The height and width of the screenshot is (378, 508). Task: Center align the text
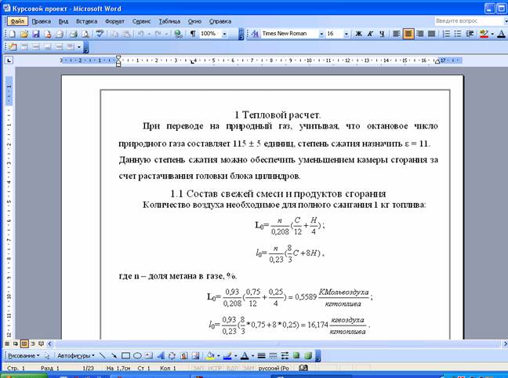pos(408,34)
